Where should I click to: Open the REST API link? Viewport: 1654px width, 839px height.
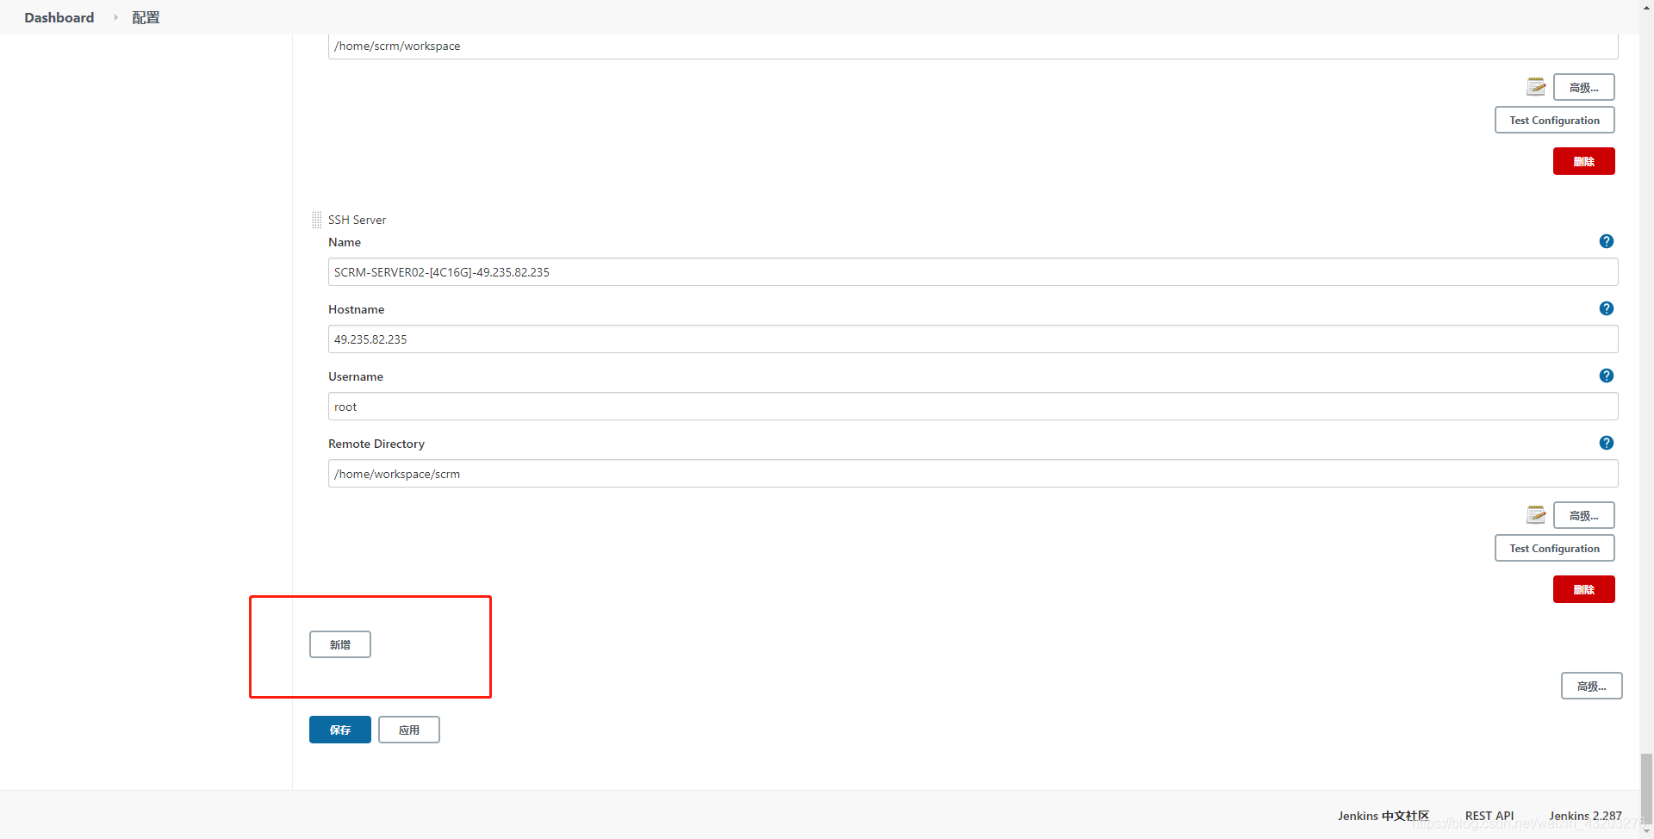tap(1489, 816)
